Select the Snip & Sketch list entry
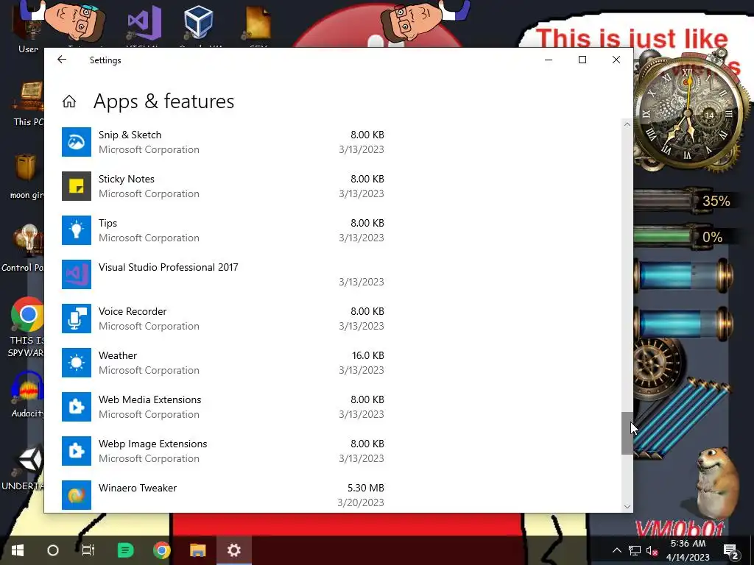 click(223, 142)
